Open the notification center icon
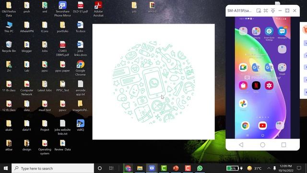Image resolution: width=307 pixels, height=173 pixels. (299, 168)
